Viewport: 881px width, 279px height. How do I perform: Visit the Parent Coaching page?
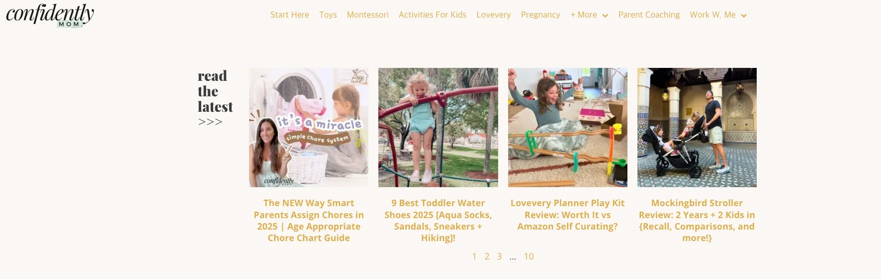click(x=649, y=15)
